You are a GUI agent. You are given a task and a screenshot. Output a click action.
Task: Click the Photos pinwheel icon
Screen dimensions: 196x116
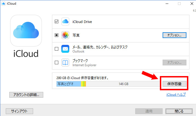coord(65,35)
